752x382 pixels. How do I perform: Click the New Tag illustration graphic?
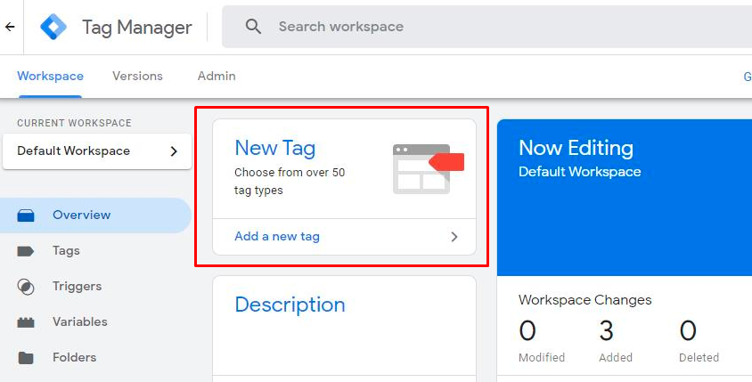coord(428,168)
